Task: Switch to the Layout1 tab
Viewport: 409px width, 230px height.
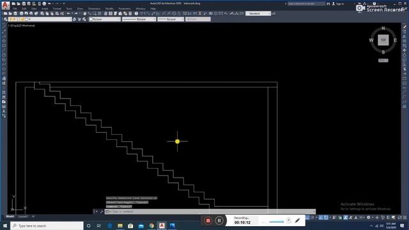Action: pos(23,217)
